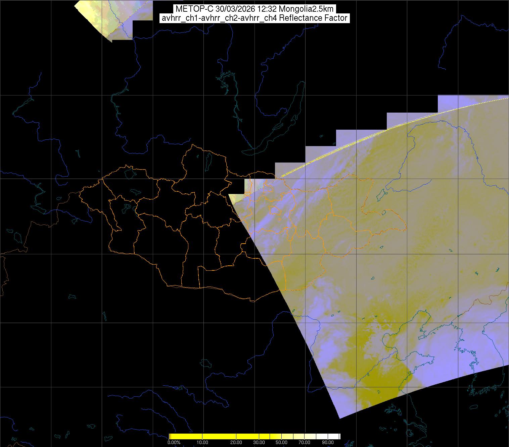
Task: Click the 10.00 tick label on legend
Action: (x=202, y=442)
